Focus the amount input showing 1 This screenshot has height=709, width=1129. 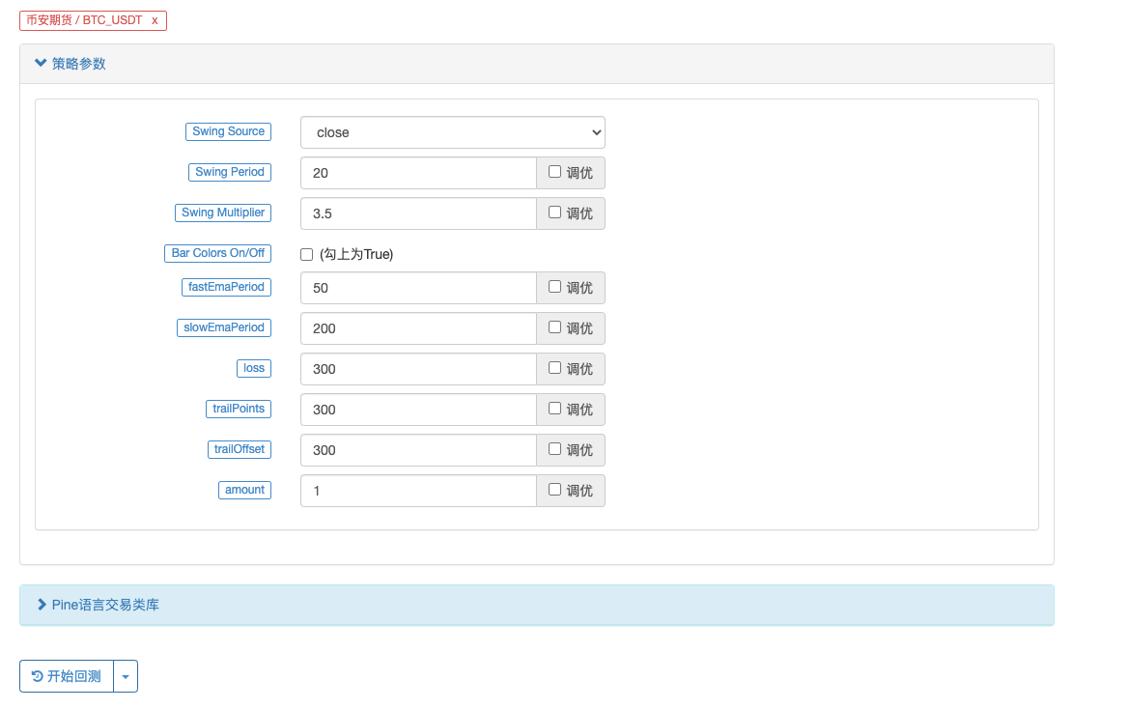418,491
